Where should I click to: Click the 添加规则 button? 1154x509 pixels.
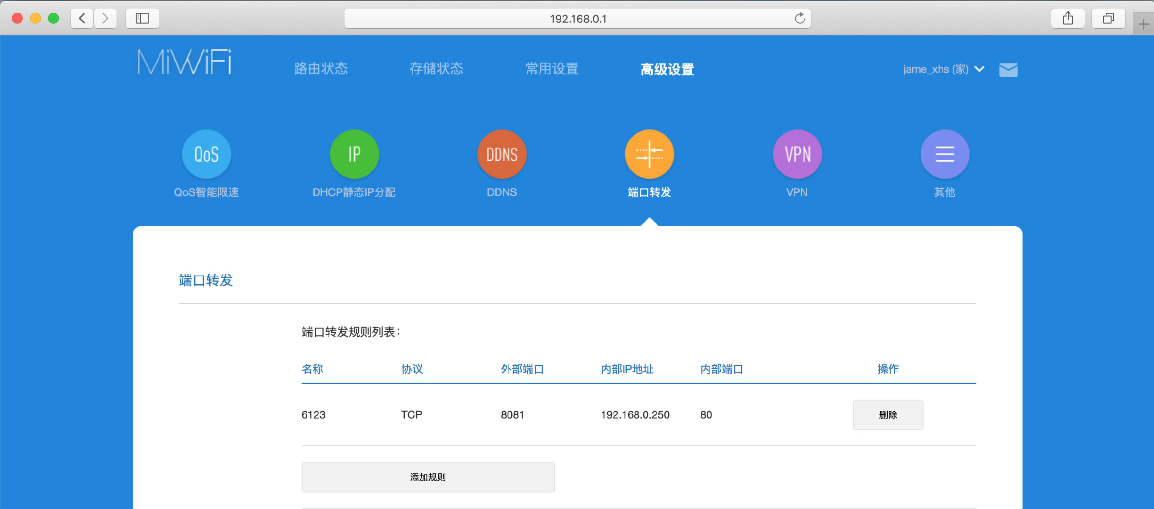[x=428, y=477]
